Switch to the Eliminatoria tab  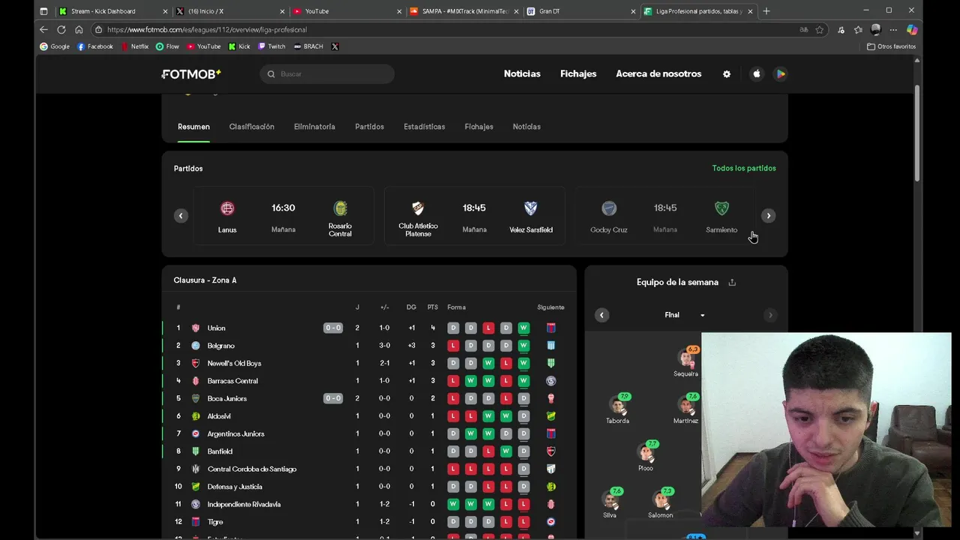(314, 127)
